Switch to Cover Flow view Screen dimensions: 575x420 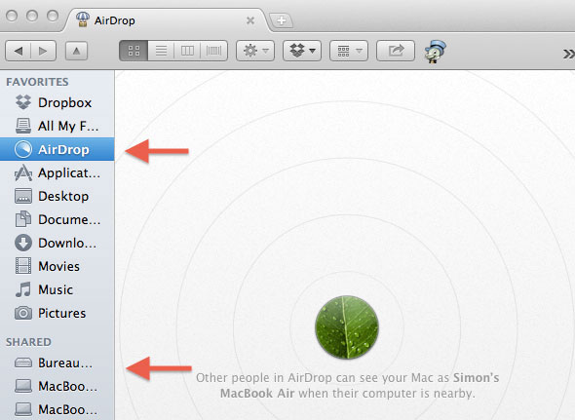click(x=213, y=51)
